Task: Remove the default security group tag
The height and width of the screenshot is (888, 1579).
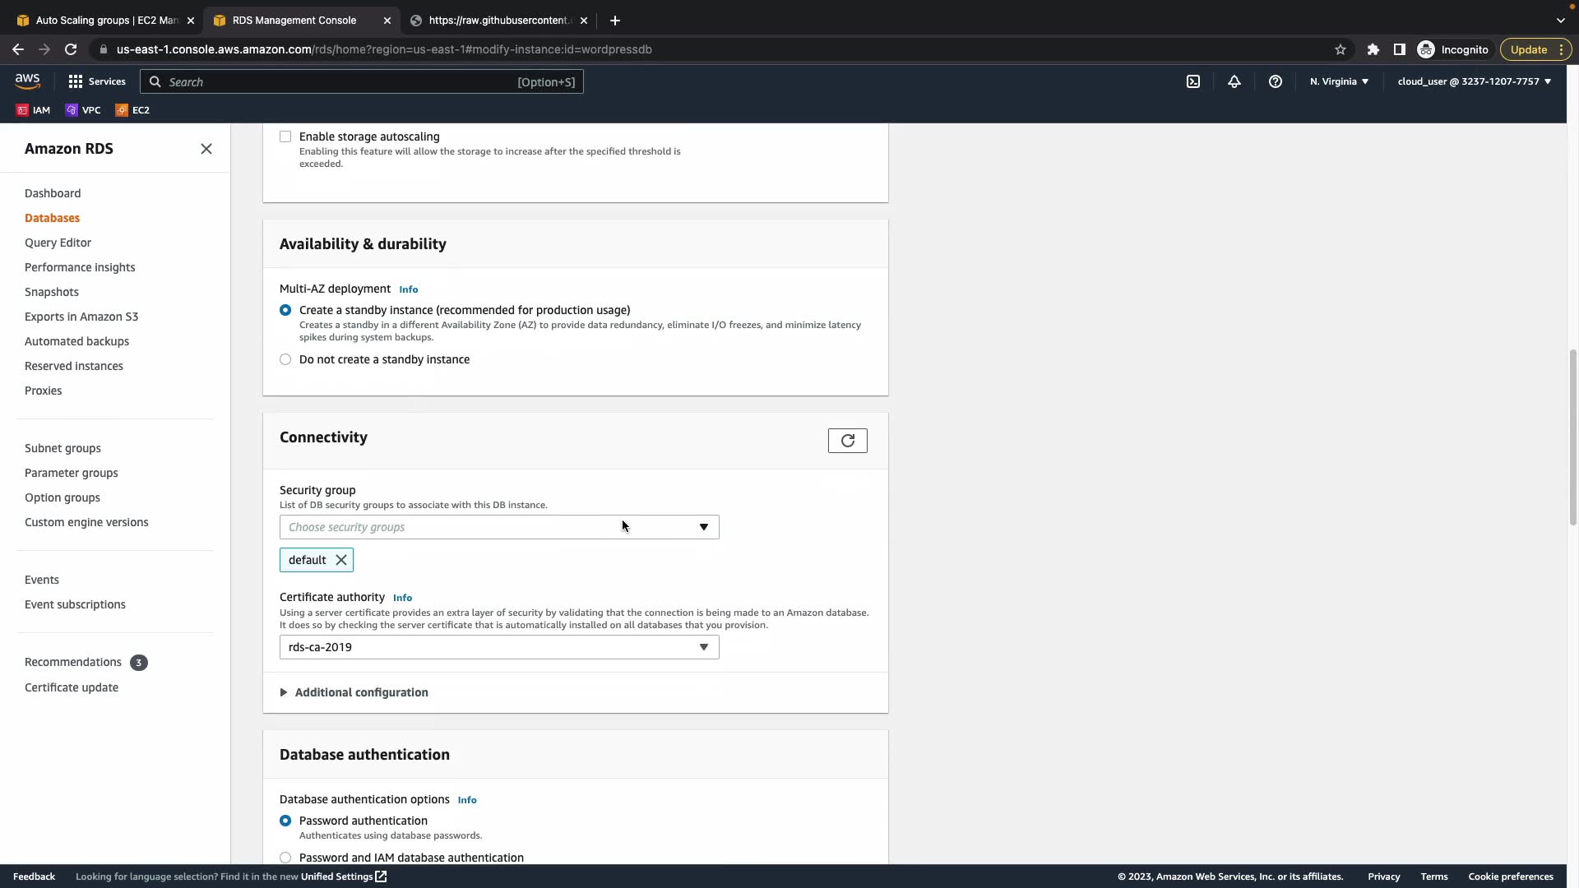Action: coord(341,560)
